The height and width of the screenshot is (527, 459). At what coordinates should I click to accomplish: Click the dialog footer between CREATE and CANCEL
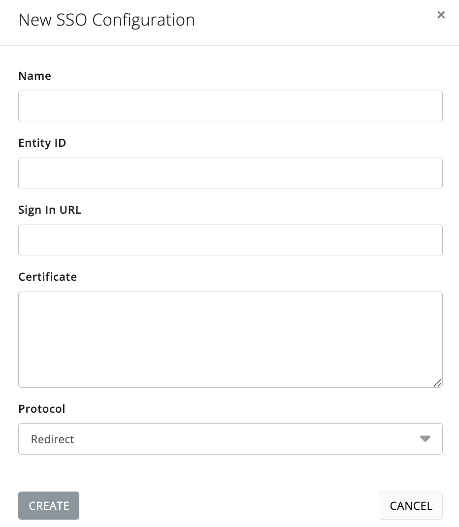(229, 505)
